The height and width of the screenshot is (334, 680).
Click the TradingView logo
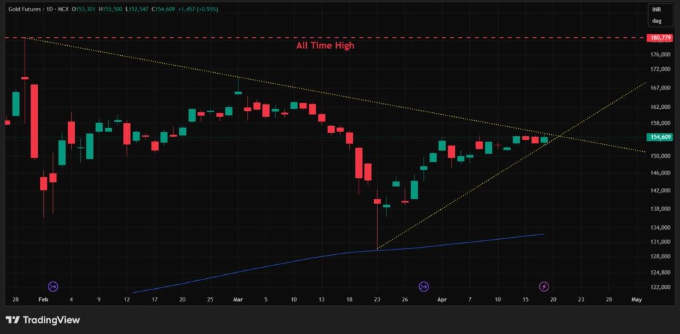[x=43, y=320]
